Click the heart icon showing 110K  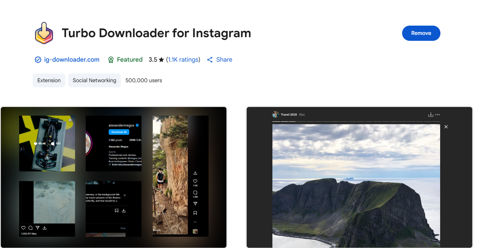(x=195, y=181)
